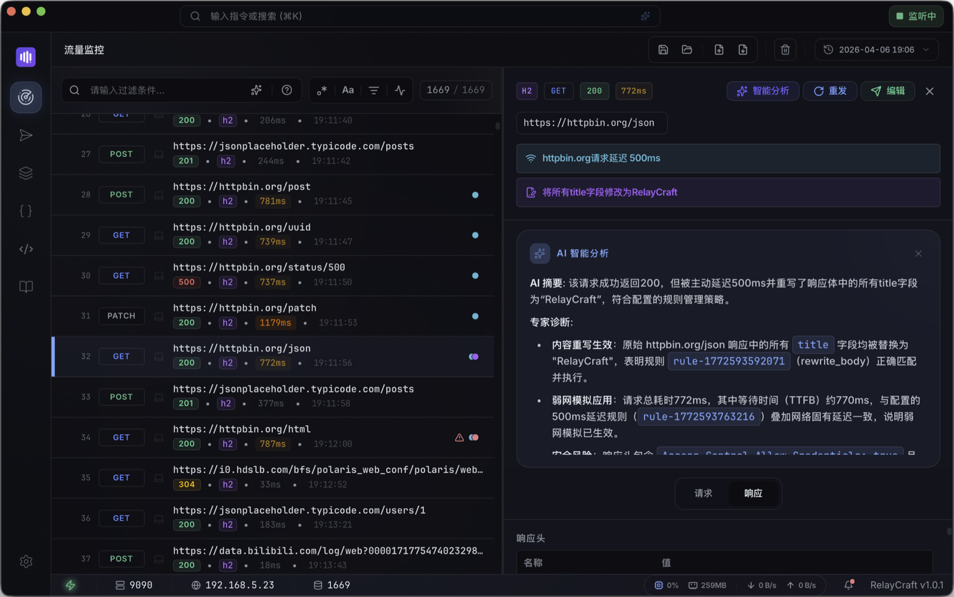Close the AI 智能分析 card
This screenshot has width=954, height=597.
pos(918,253)
